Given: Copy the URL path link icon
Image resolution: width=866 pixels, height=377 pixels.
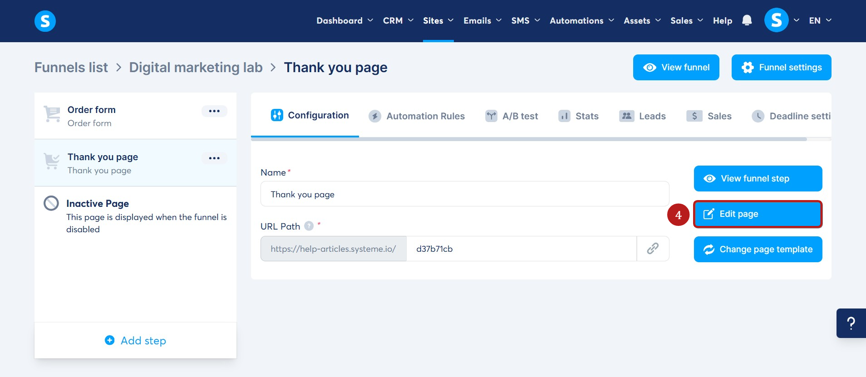Looking at the screenshot, I should 653,249.
